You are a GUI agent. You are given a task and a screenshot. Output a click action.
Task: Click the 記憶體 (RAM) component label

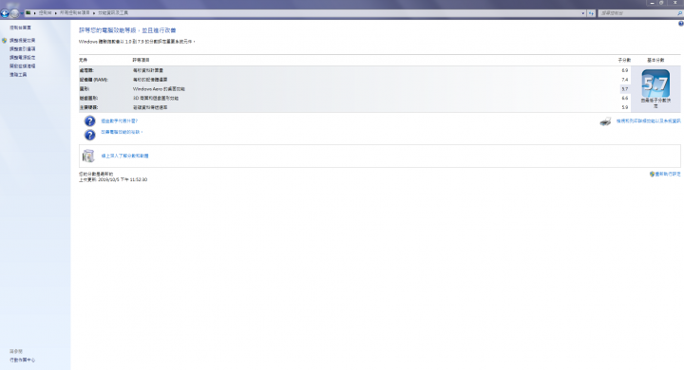click(x=93, y=80)
